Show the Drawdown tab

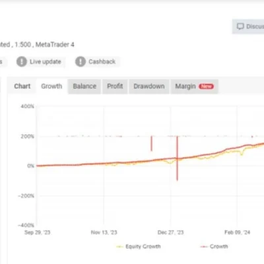coord(149,86)
